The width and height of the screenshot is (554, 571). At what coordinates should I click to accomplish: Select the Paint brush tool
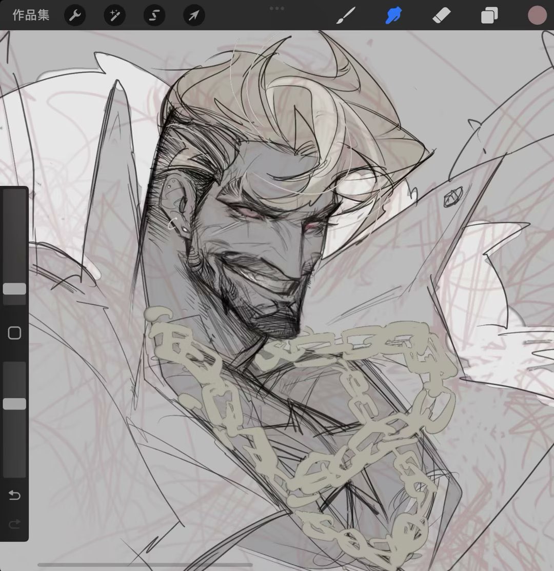coord(346,16)
